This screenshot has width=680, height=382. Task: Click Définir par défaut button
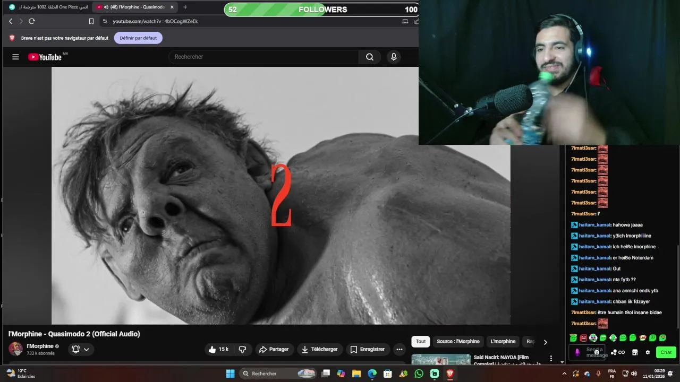[138, 38]
